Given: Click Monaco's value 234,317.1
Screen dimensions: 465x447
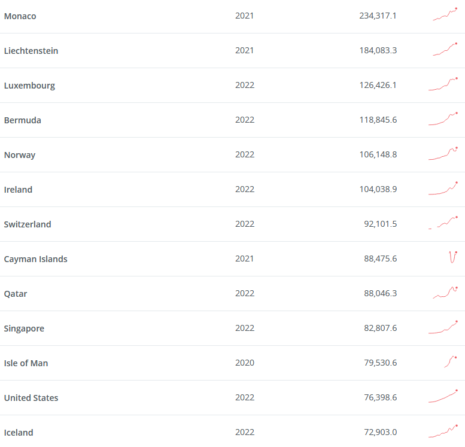Looking at the screenshot, I should click(x=378, y=16).
